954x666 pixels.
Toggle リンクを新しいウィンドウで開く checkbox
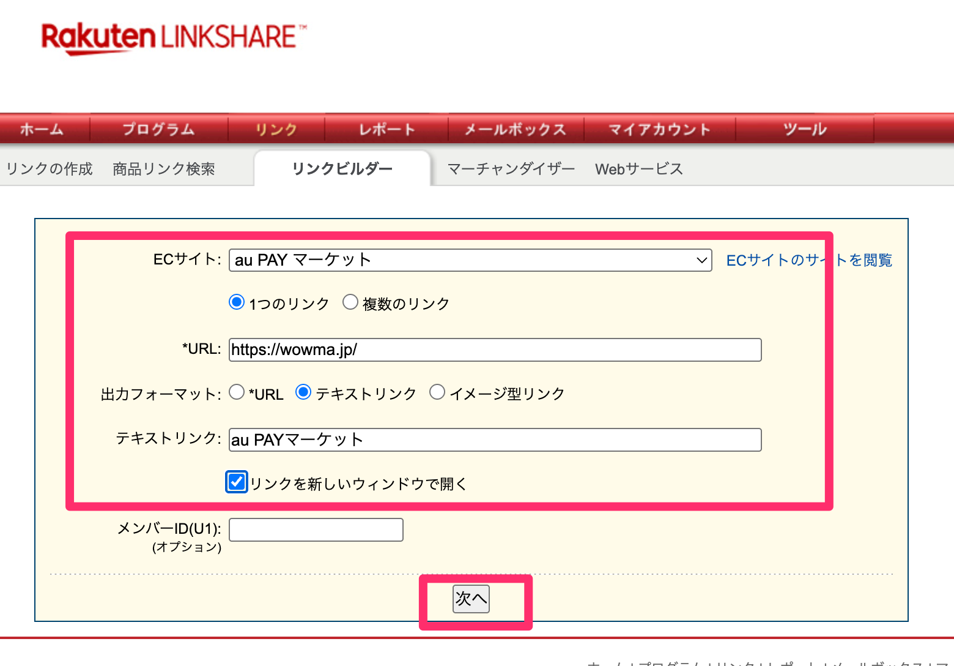(237, 482)
